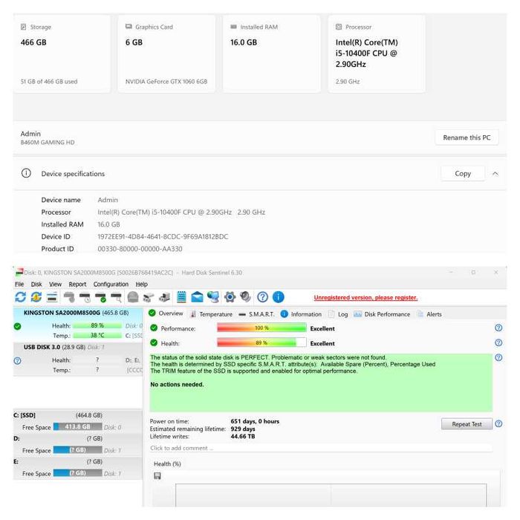Image resolution: width=520 pixels, height=520 pixels.
Task: Click the Lifetime writes value 44.66 TB
Action: [243, 437]
